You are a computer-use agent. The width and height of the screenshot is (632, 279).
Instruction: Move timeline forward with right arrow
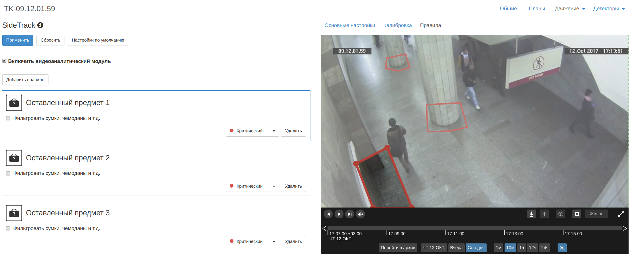pyautogui.click(x=625, y=228)
